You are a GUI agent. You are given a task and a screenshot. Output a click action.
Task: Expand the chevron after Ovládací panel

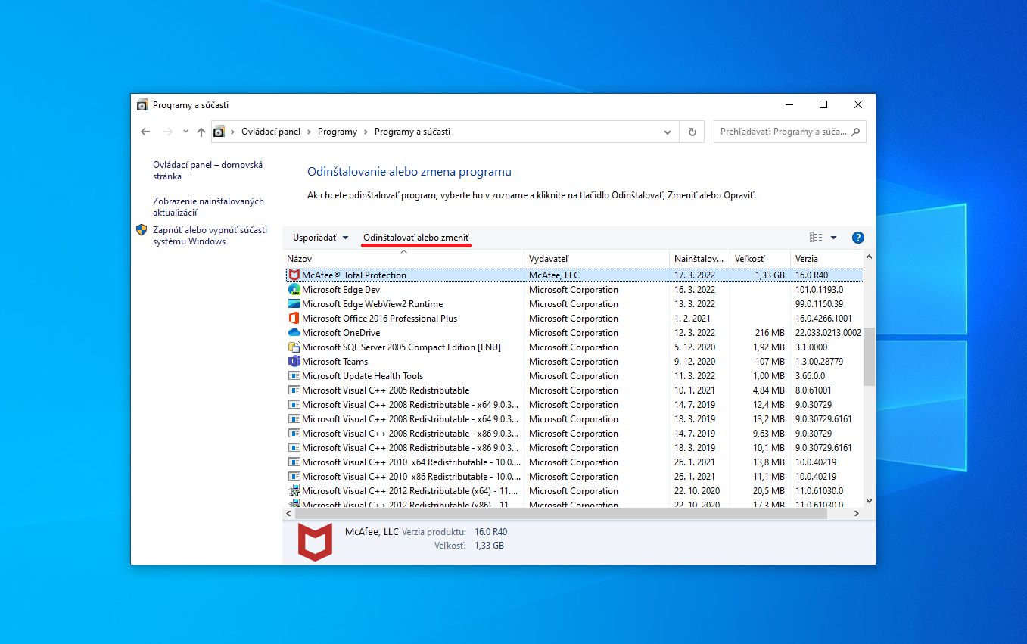310,132
